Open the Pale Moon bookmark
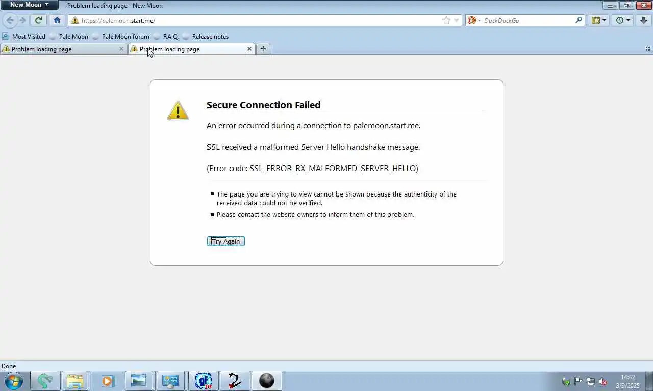This screenshot has width=653, height=391. click(68, 36)
